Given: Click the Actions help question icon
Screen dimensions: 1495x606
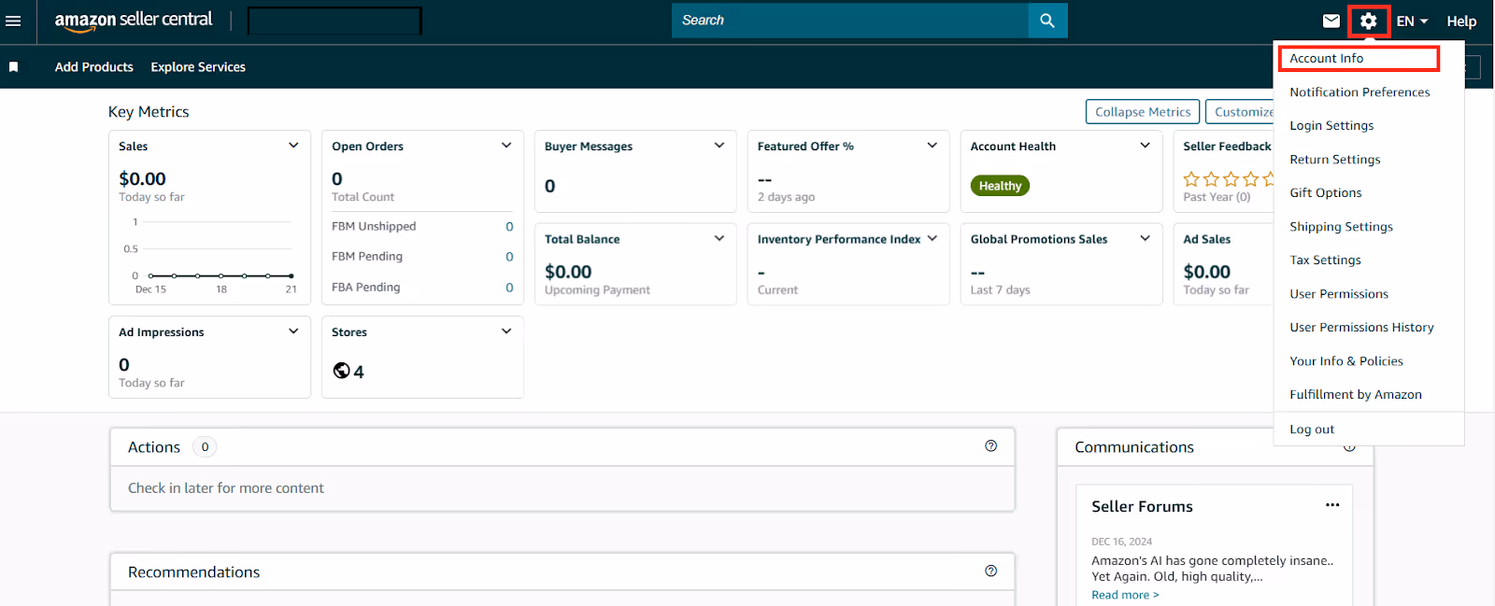Looking at the screenshot, I should (x=991, y=446).
